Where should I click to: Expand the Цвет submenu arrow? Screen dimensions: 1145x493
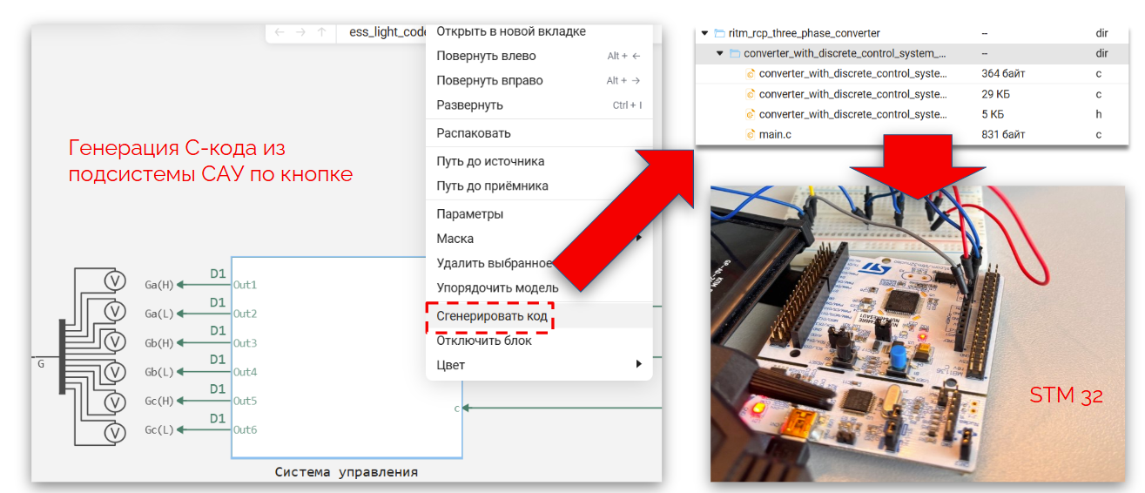pyautogui.click(x=638, y=365)
